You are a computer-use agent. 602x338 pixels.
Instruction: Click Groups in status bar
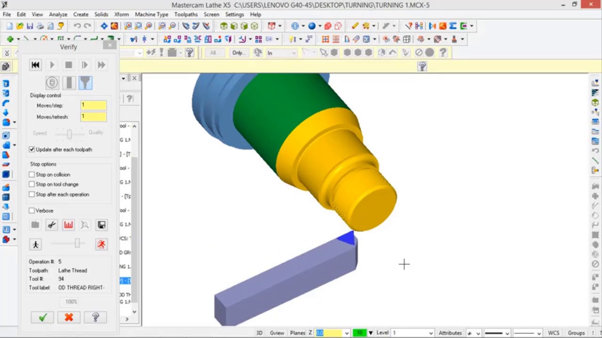pos(576,333)
